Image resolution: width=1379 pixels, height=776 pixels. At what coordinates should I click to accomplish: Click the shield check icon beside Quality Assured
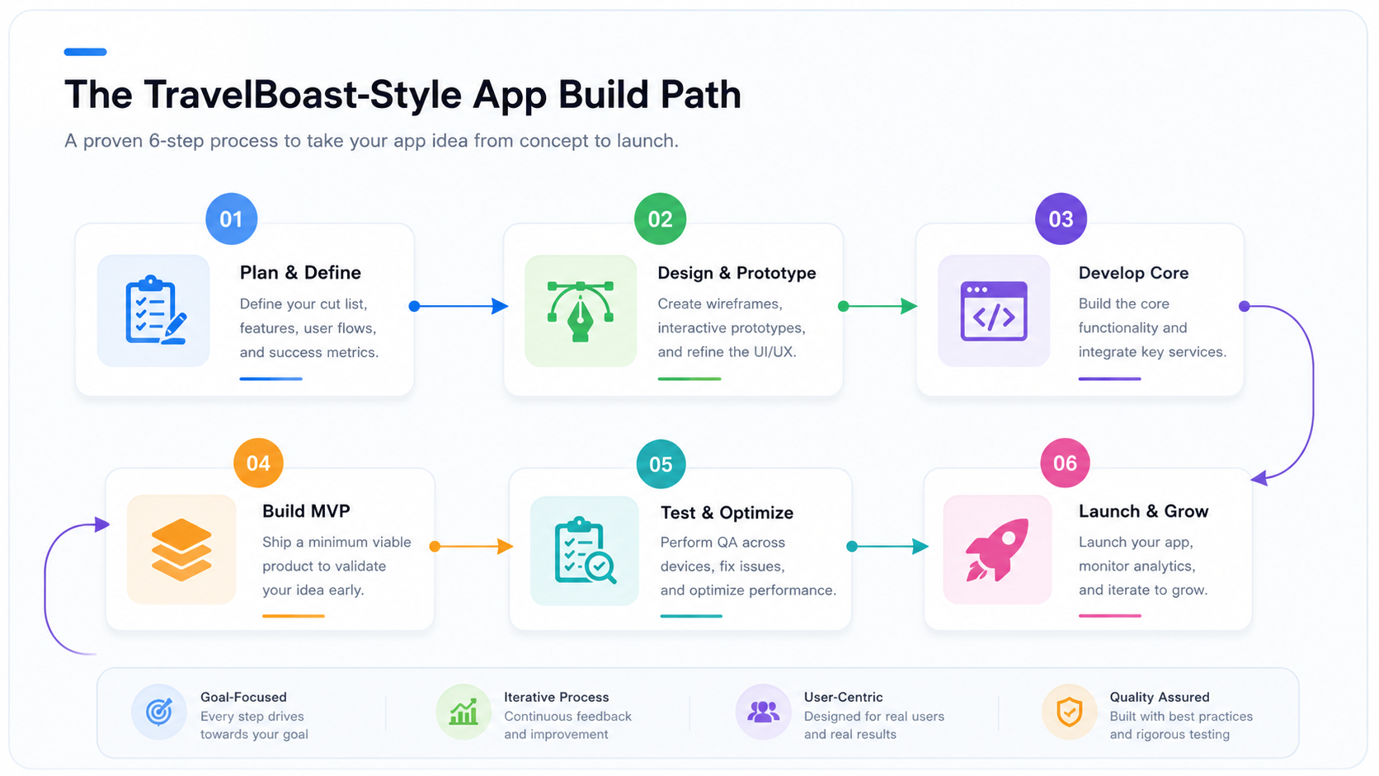(1070, 711)
